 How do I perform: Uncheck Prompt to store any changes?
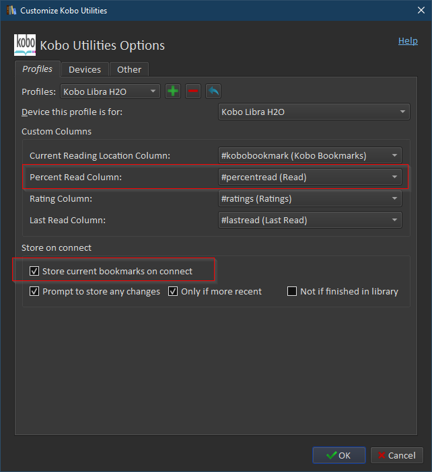click(x=34, y=291)
